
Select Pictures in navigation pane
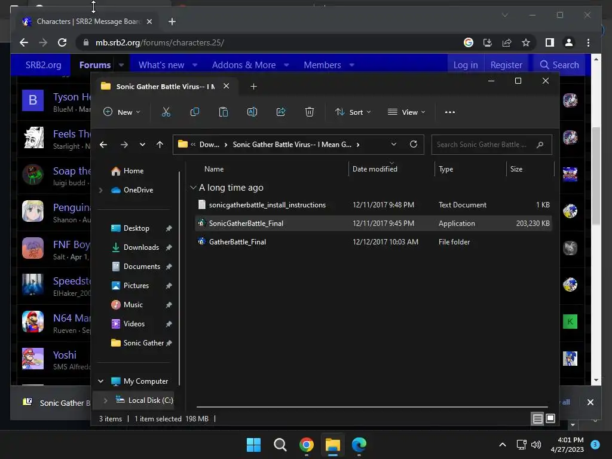point(136,286)
